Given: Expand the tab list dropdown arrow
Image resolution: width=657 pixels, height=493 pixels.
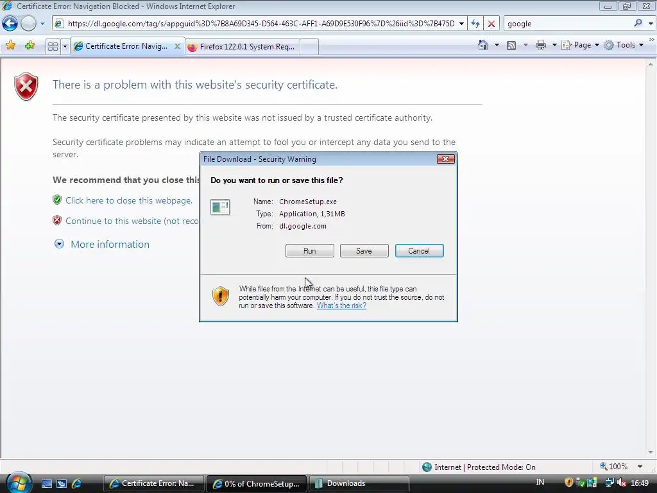Looking at the screenshot, I should (65, 46).
